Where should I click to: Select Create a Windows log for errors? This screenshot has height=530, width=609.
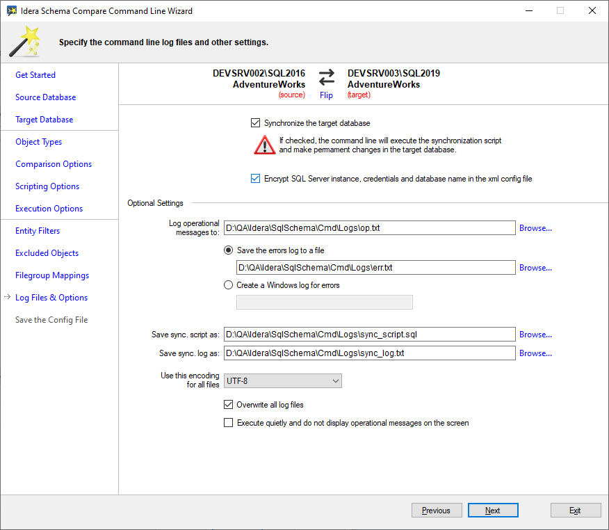tap(228, 284)
